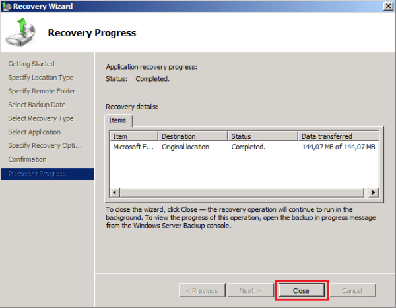Select the Specify Remote Folder step
This screenshot has width=396, height=308.
(42, 91)
